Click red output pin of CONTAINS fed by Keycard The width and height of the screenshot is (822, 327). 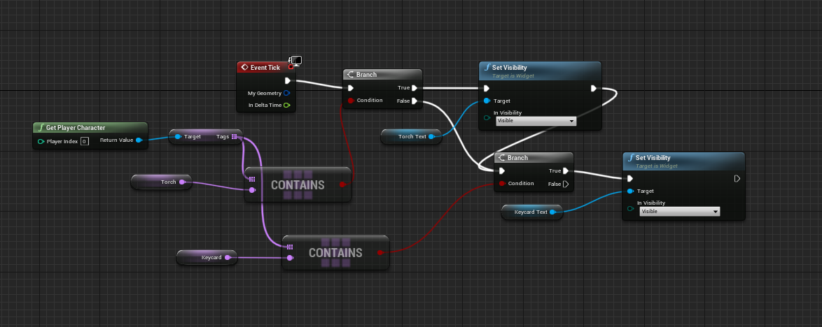click(380, 252)
